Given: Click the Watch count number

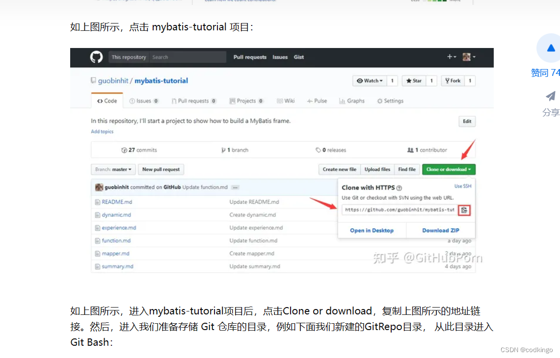Looking at the screenshot, I should (x=392, y=81).
